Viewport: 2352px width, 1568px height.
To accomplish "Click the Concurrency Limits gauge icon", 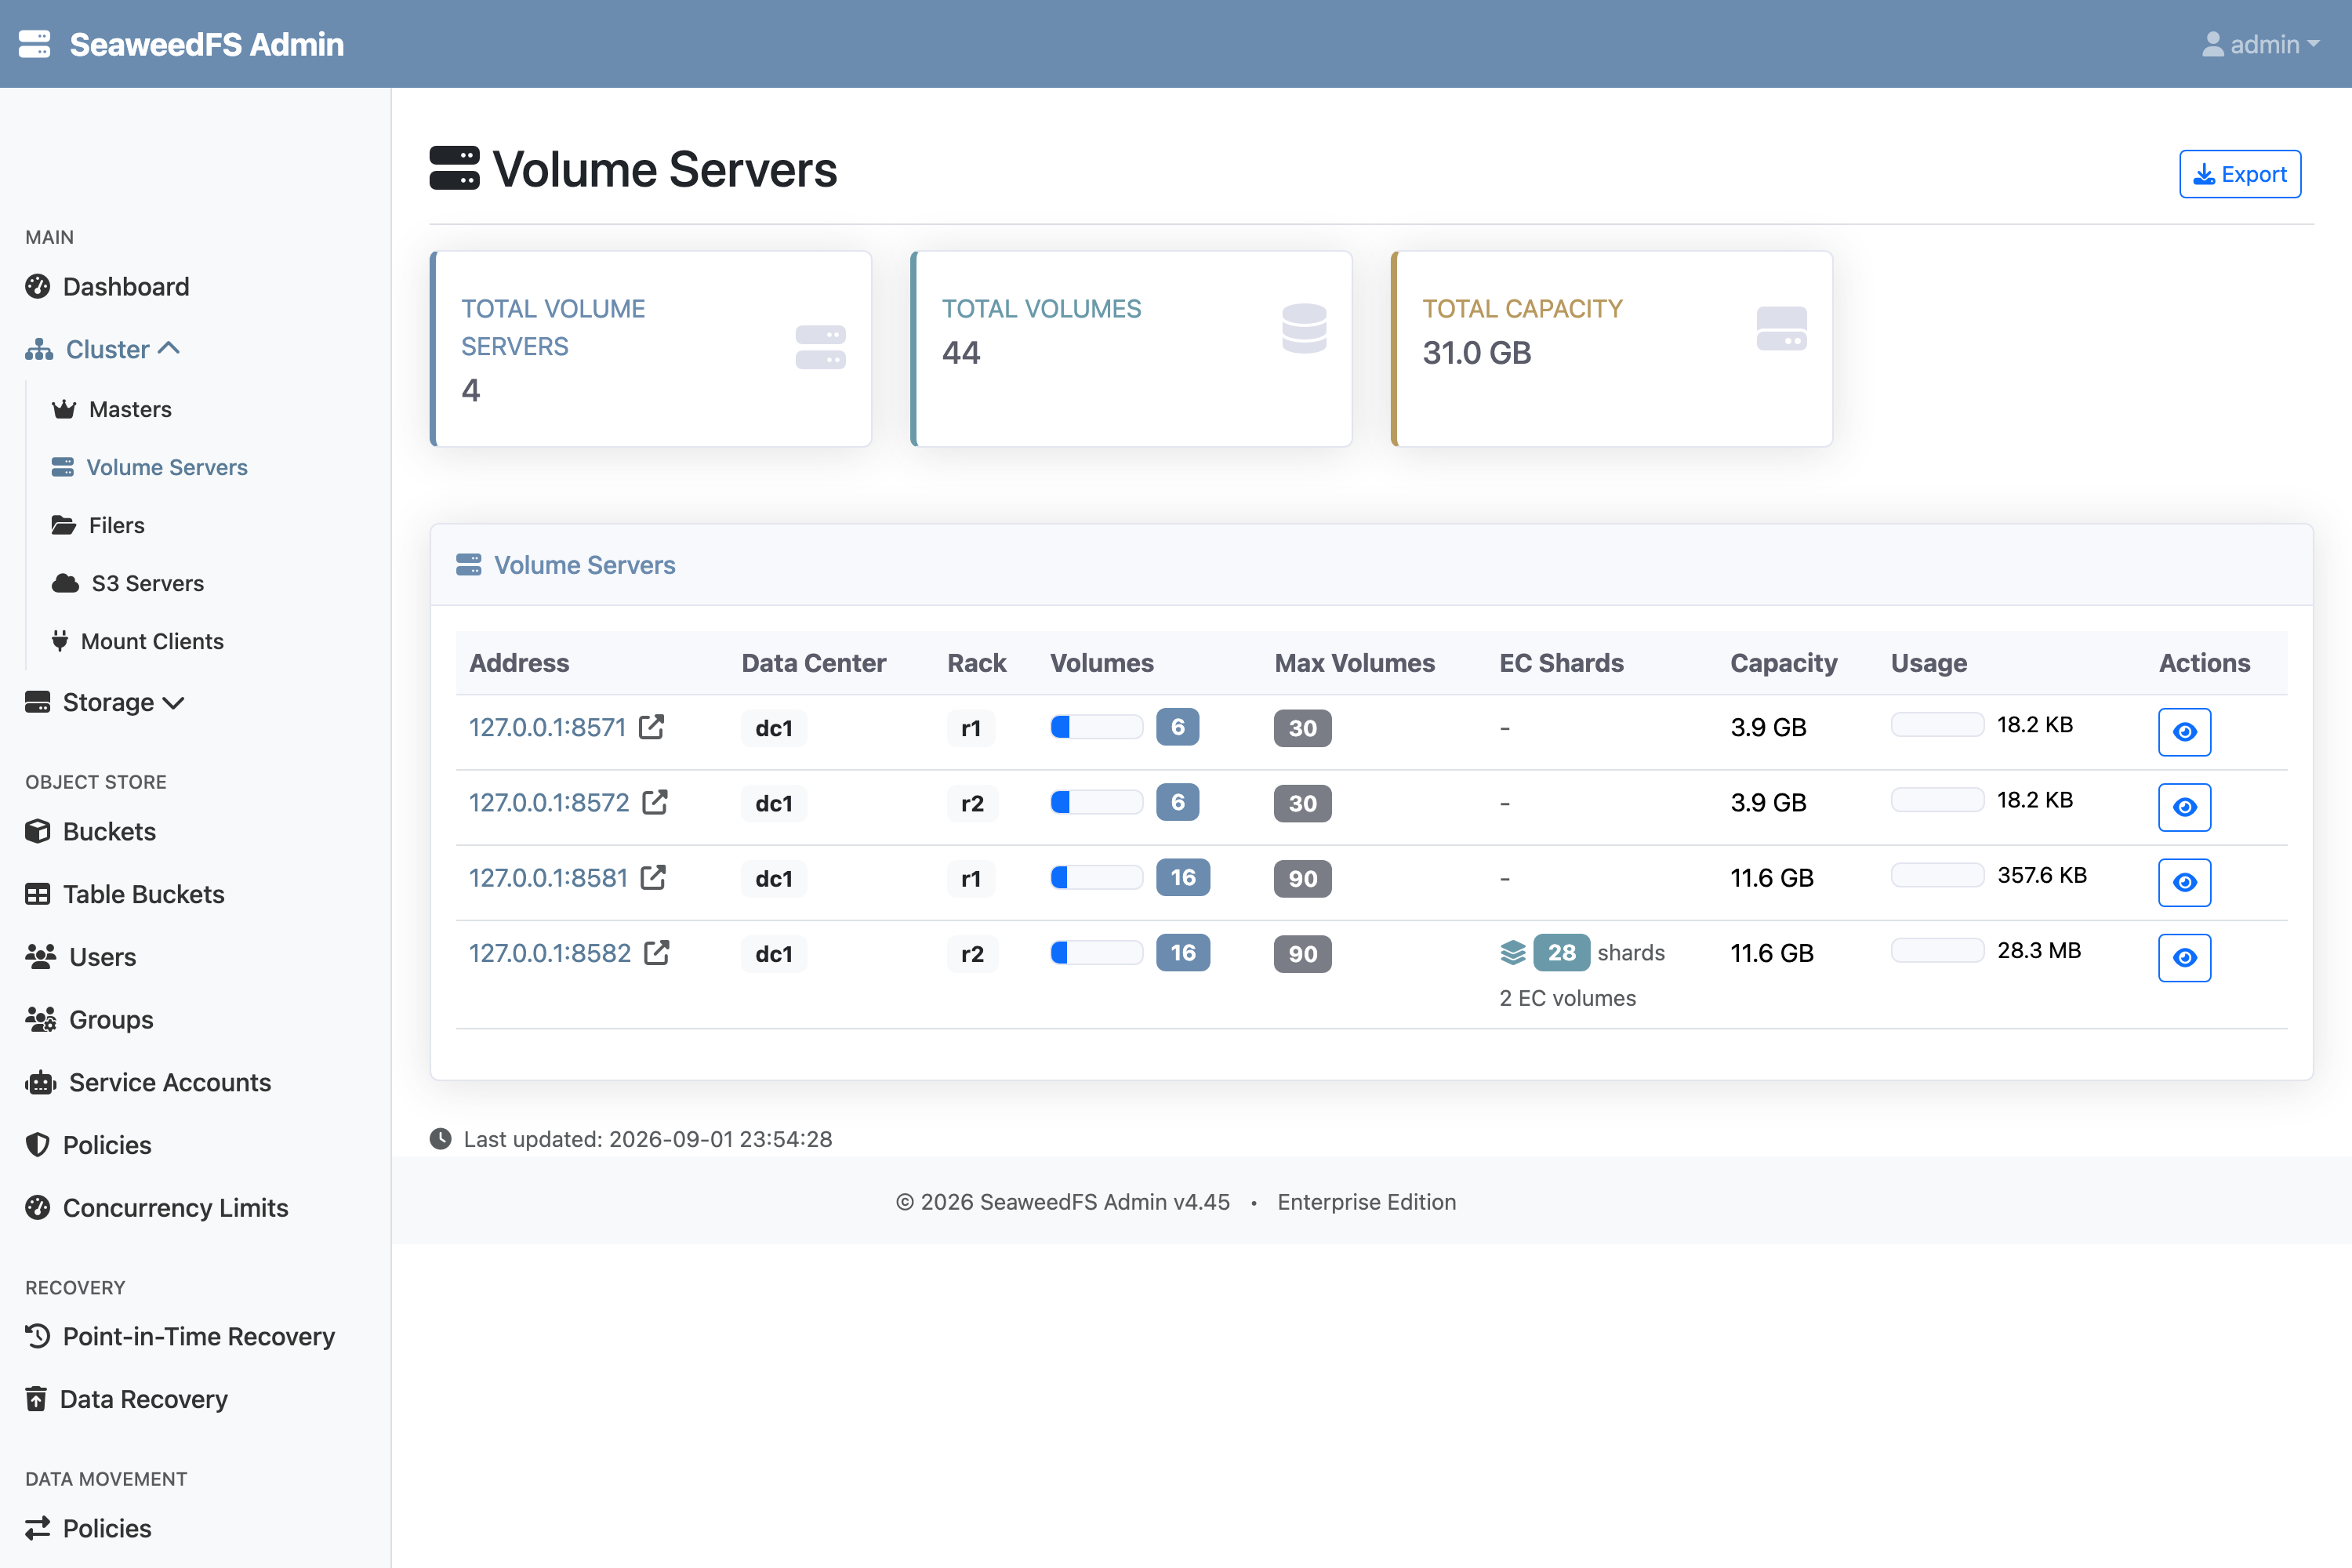I will click(x=38, y=1207).
